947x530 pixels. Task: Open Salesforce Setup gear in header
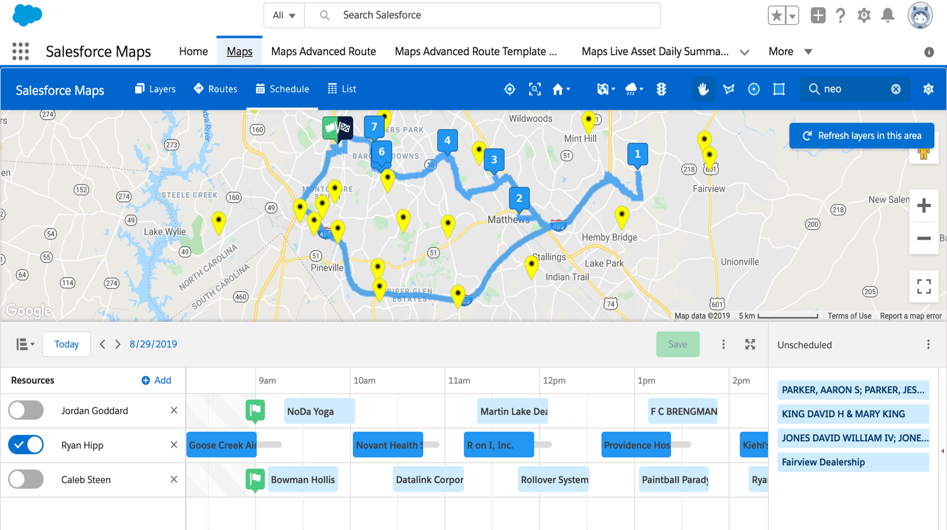coord(864,16)
